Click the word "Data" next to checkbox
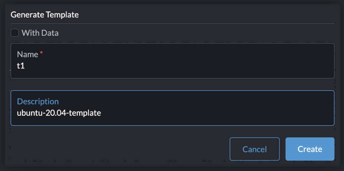Screen dimensions: 344x171 [50, 33]
